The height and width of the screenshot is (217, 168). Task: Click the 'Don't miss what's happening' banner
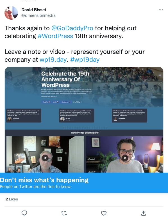[84, 183]
